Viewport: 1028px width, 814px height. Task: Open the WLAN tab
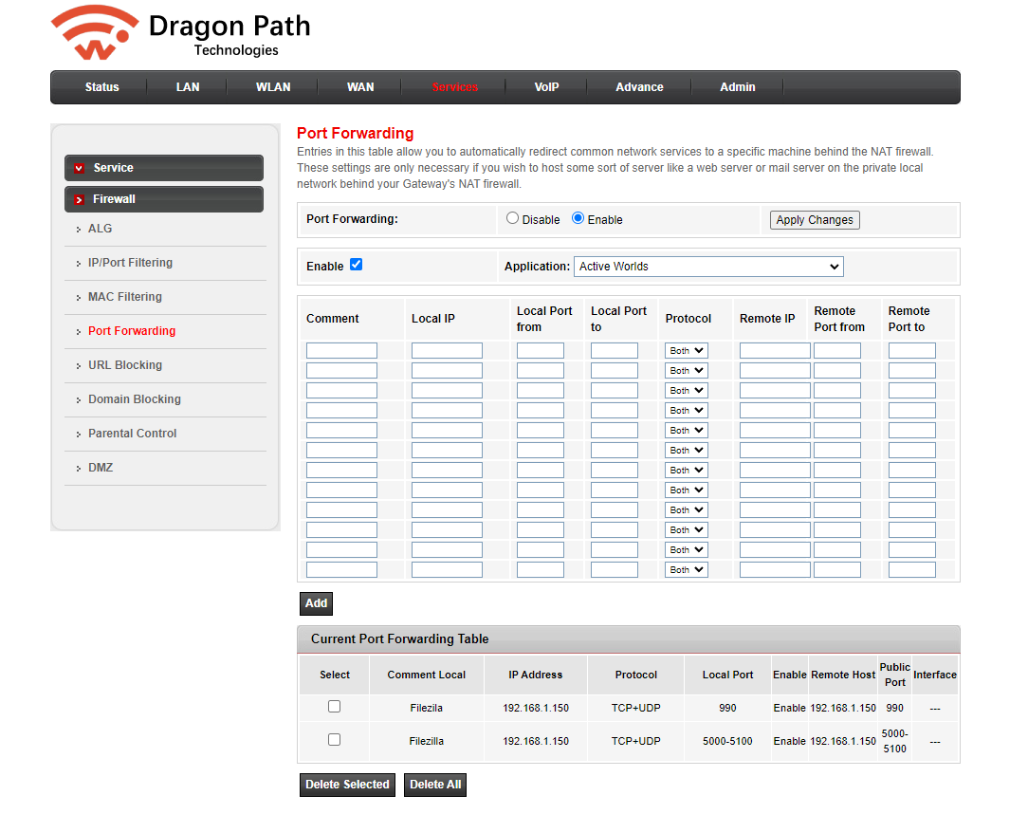point(273,87)
